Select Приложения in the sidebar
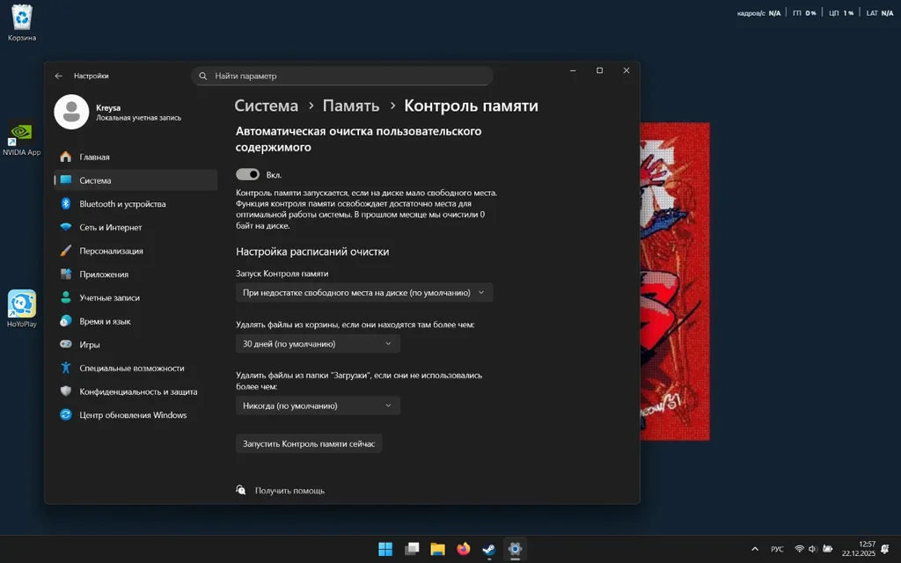Viewport: 901px width, 563px height. pyautogui.click(x=104, y=274)
